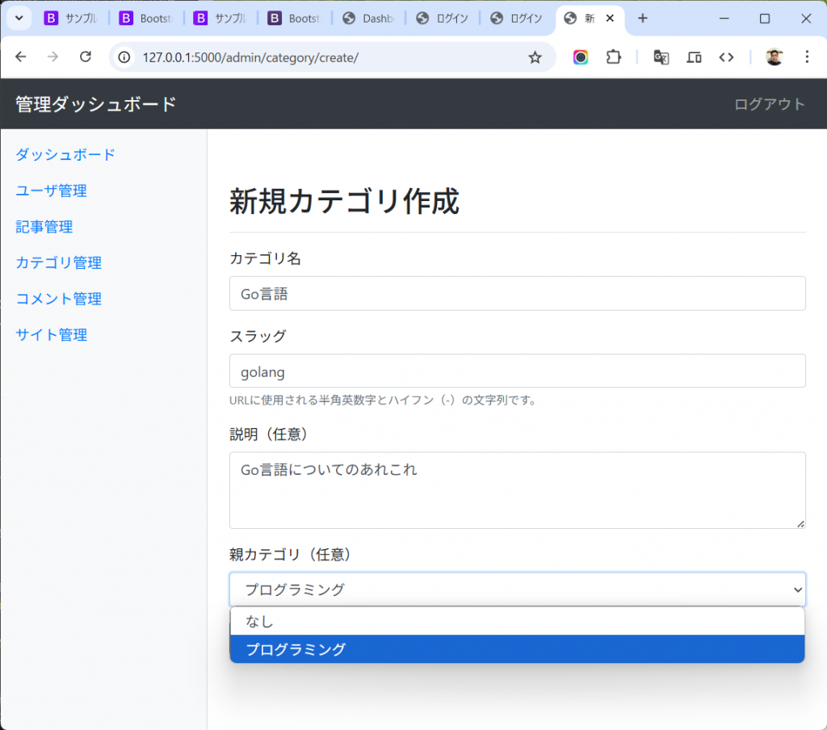Minimize the browser window

[x=724, y=19]
